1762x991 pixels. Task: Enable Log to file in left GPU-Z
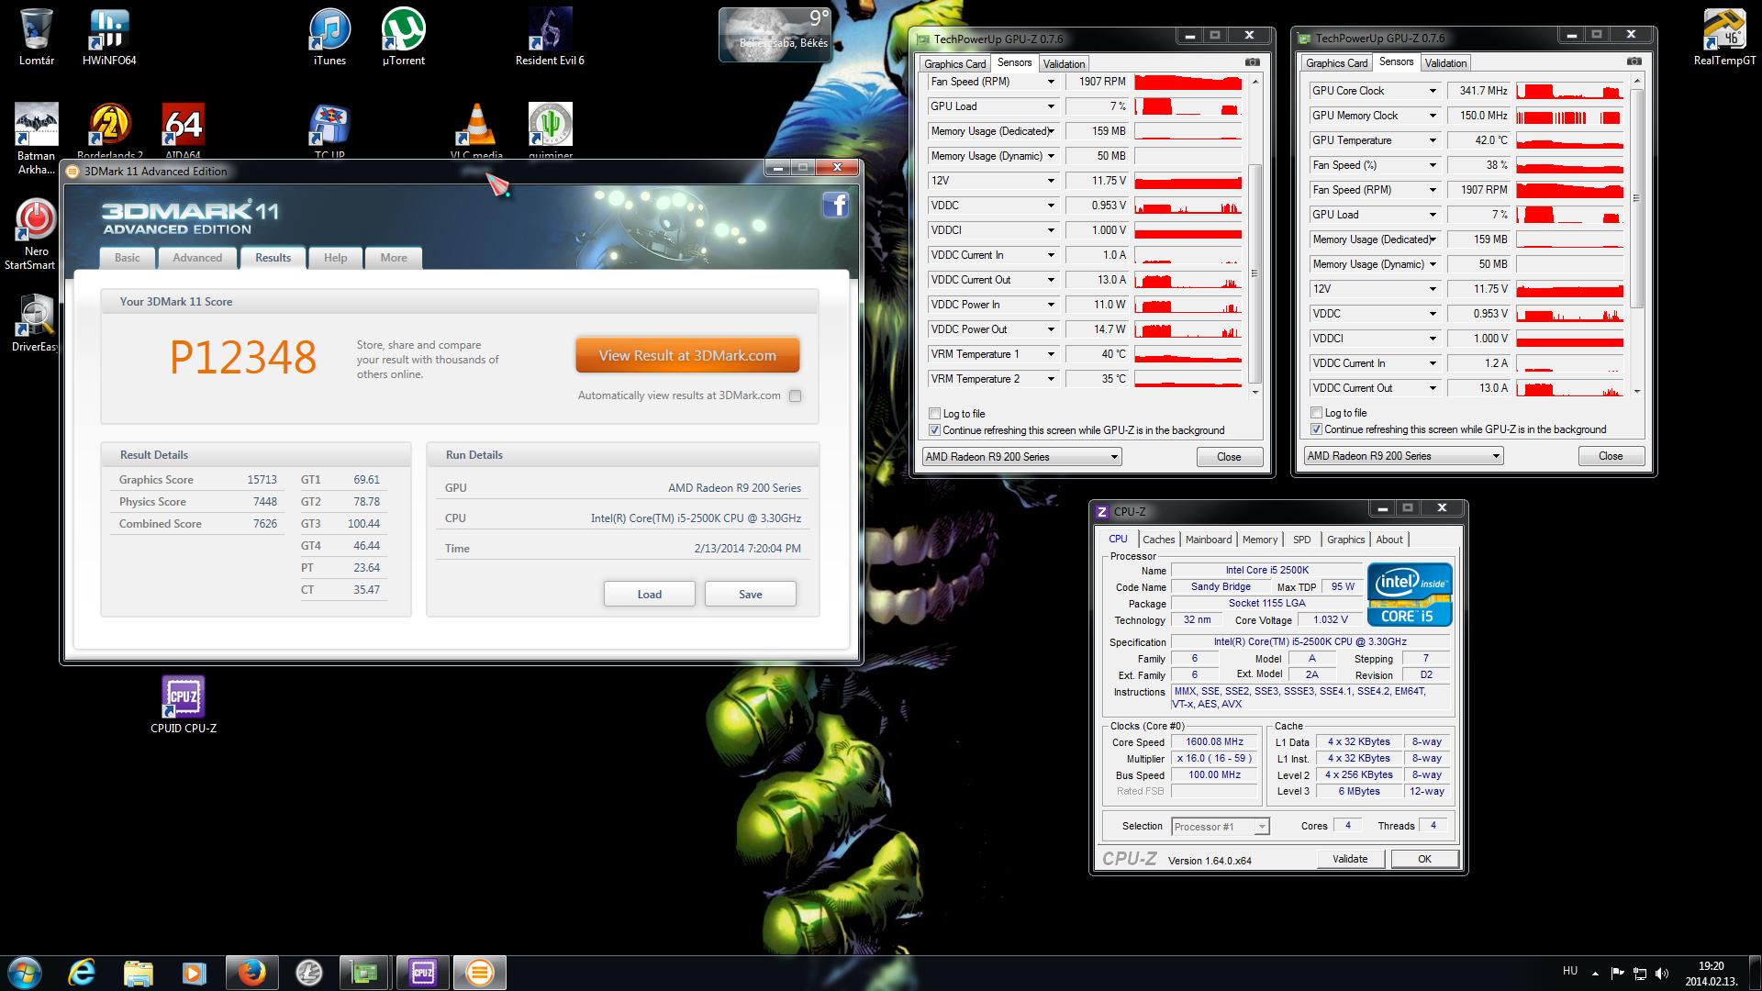click(x=935, y=414)
